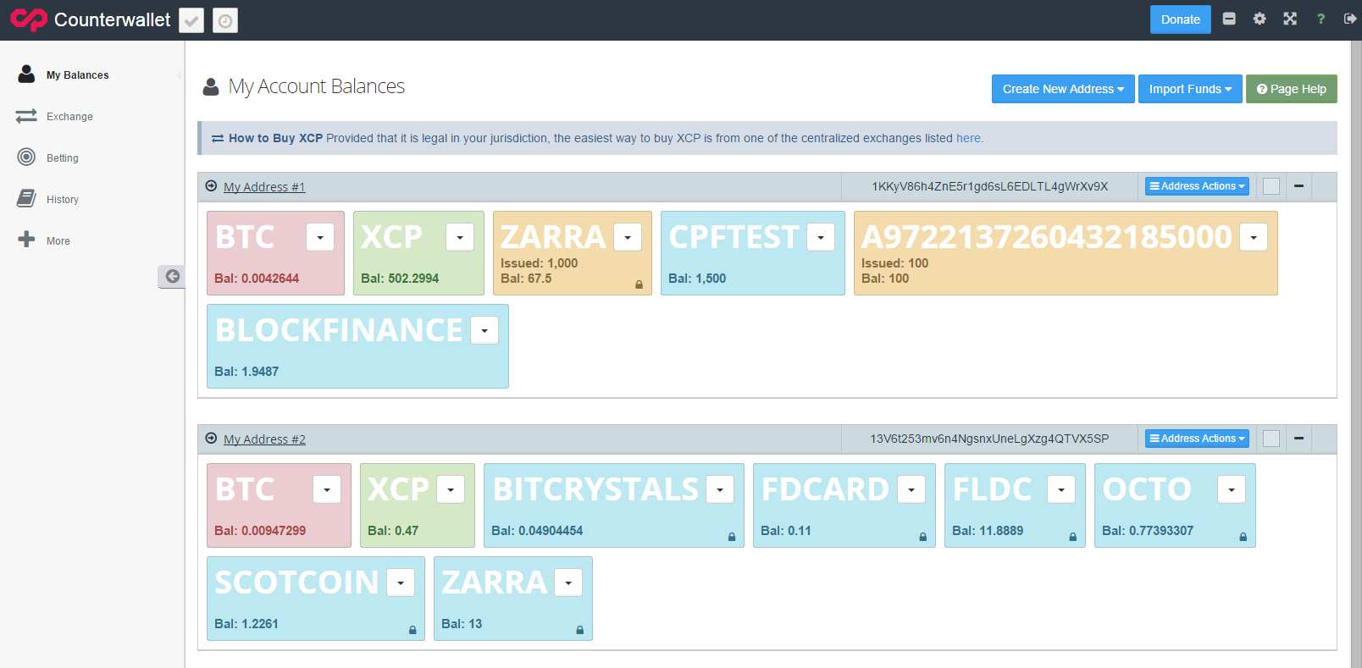The image size is (1362, 668).
Task: Open the ZARRA dropdown in My Address #2
Action: 568,582
